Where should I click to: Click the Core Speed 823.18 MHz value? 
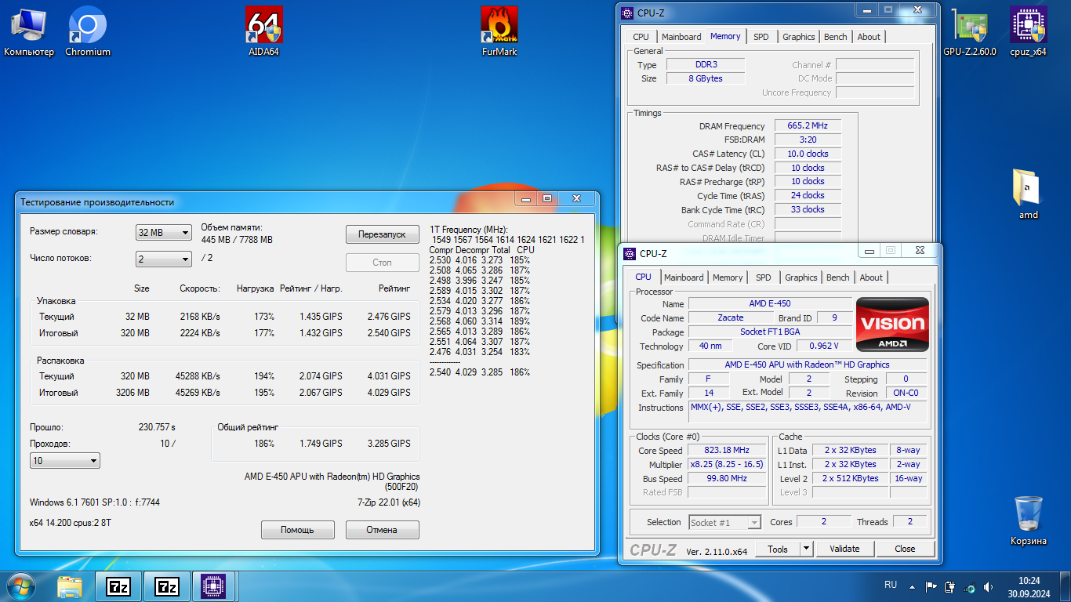(727, 450)
